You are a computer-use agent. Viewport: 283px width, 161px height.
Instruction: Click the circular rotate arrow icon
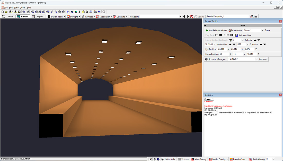tap(87, 12)
